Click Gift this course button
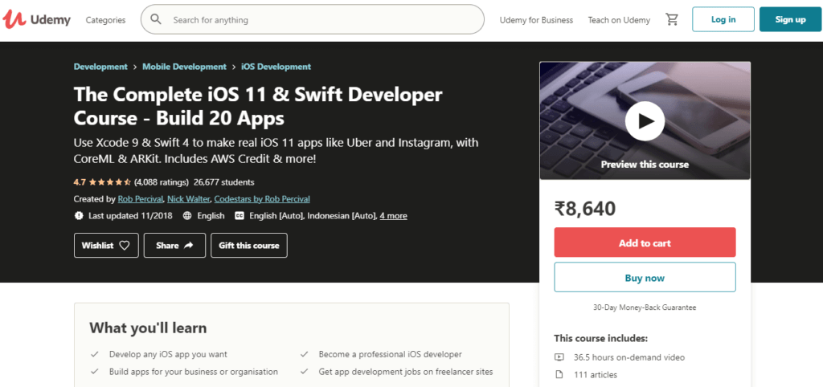Image resolution: width=823 pixels, height=387 pixels. click(249, 246)
